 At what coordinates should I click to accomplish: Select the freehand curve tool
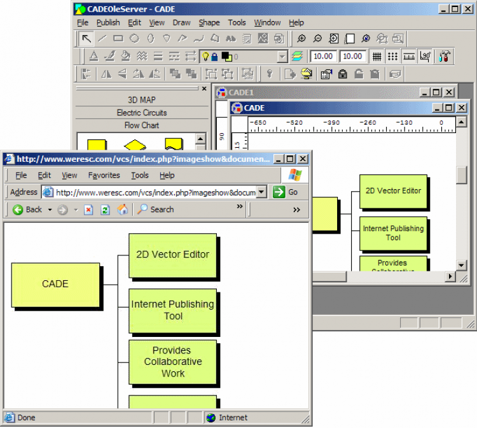[x=199, y=39]
